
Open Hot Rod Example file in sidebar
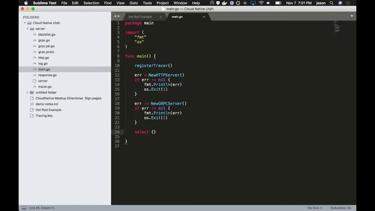tap(48, 110)
